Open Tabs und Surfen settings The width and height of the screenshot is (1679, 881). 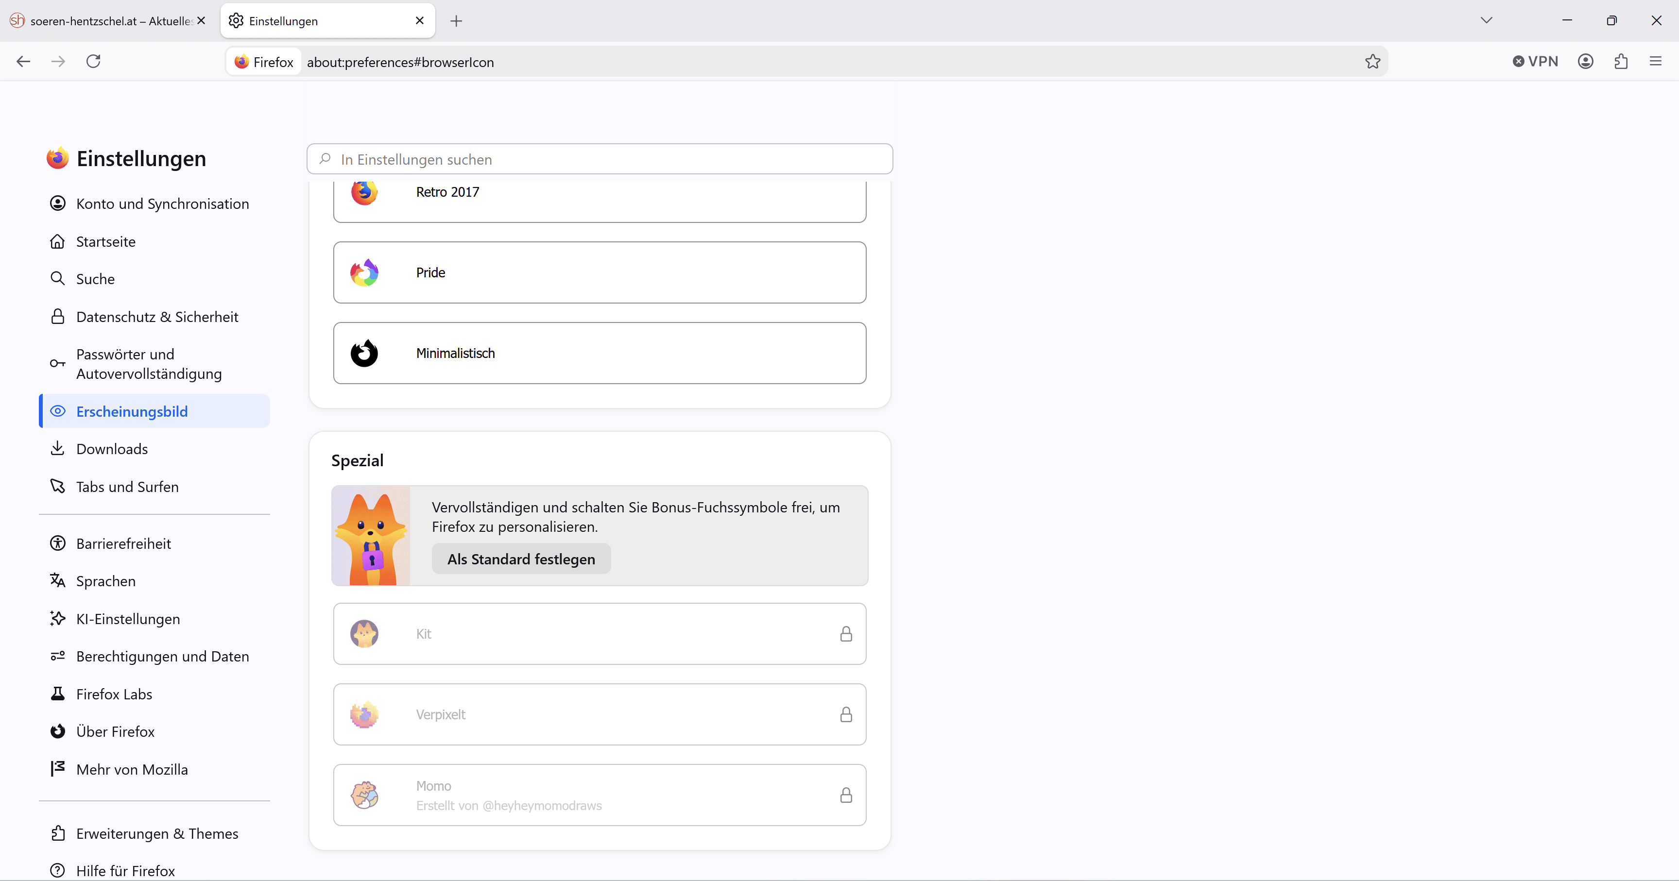point(154,487)
